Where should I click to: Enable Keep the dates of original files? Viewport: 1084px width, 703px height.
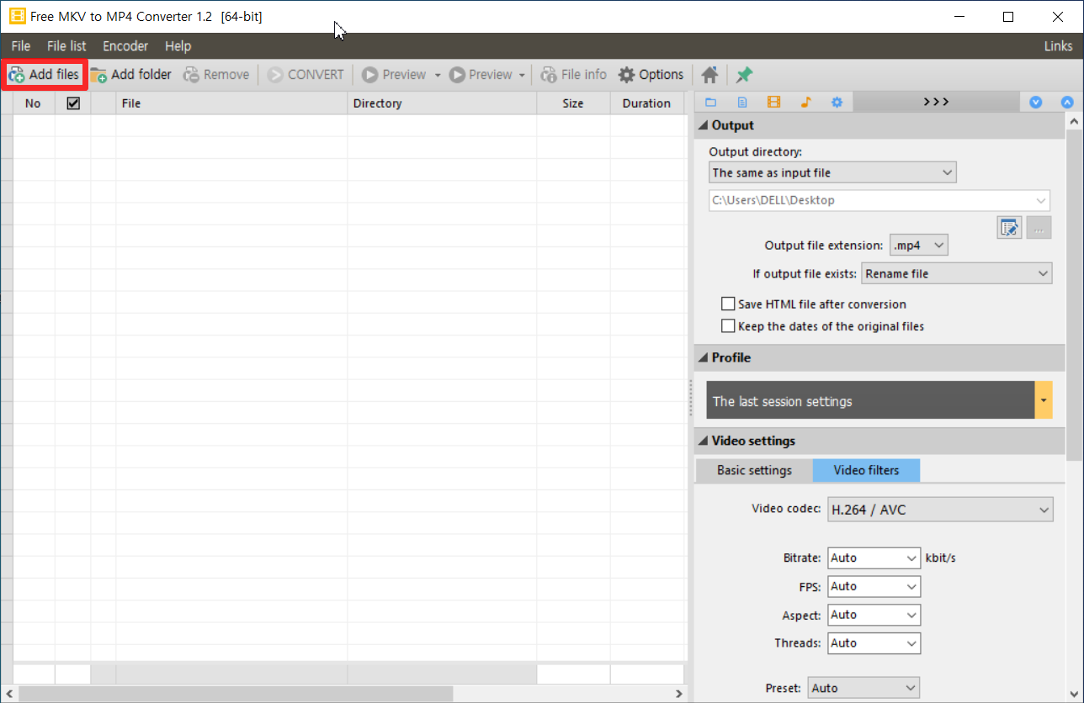pos(728,326)
